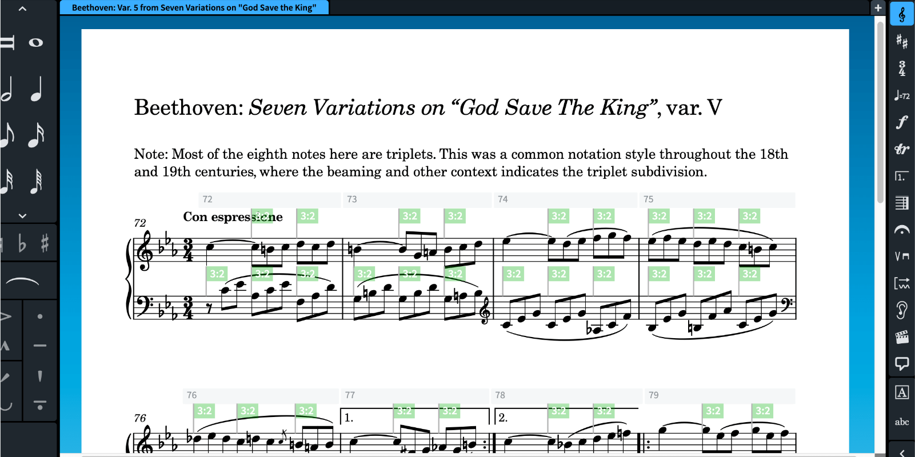Open the Clefs panel
This screenshot has width=915, height=457.
(x=902, y=14)
